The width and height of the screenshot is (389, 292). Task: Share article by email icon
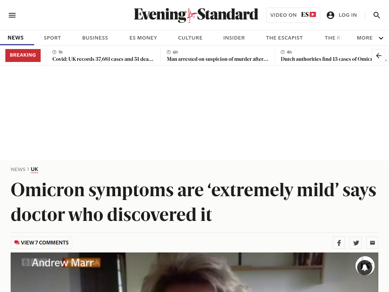click(372, 243)
